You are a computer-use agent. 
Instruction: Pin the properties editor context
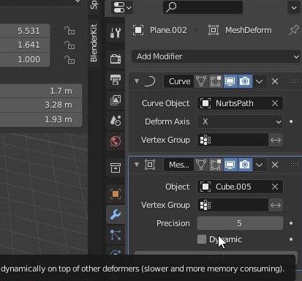[x=294, y=30]
